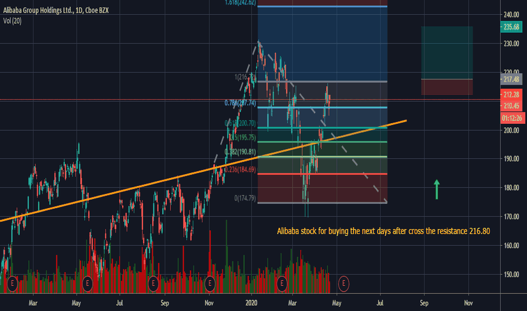Click the 0.236(184.69) Fibonacci level label

pos(240,170)
